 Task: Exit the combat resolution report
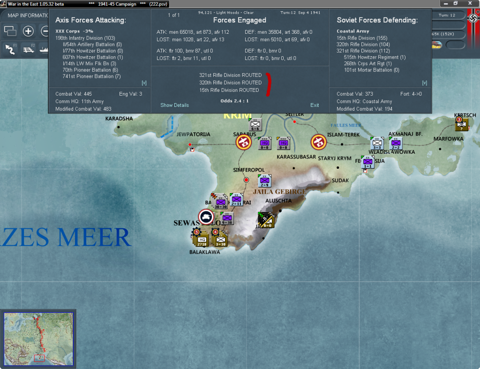pyautogui.click(x=315, y=105)
